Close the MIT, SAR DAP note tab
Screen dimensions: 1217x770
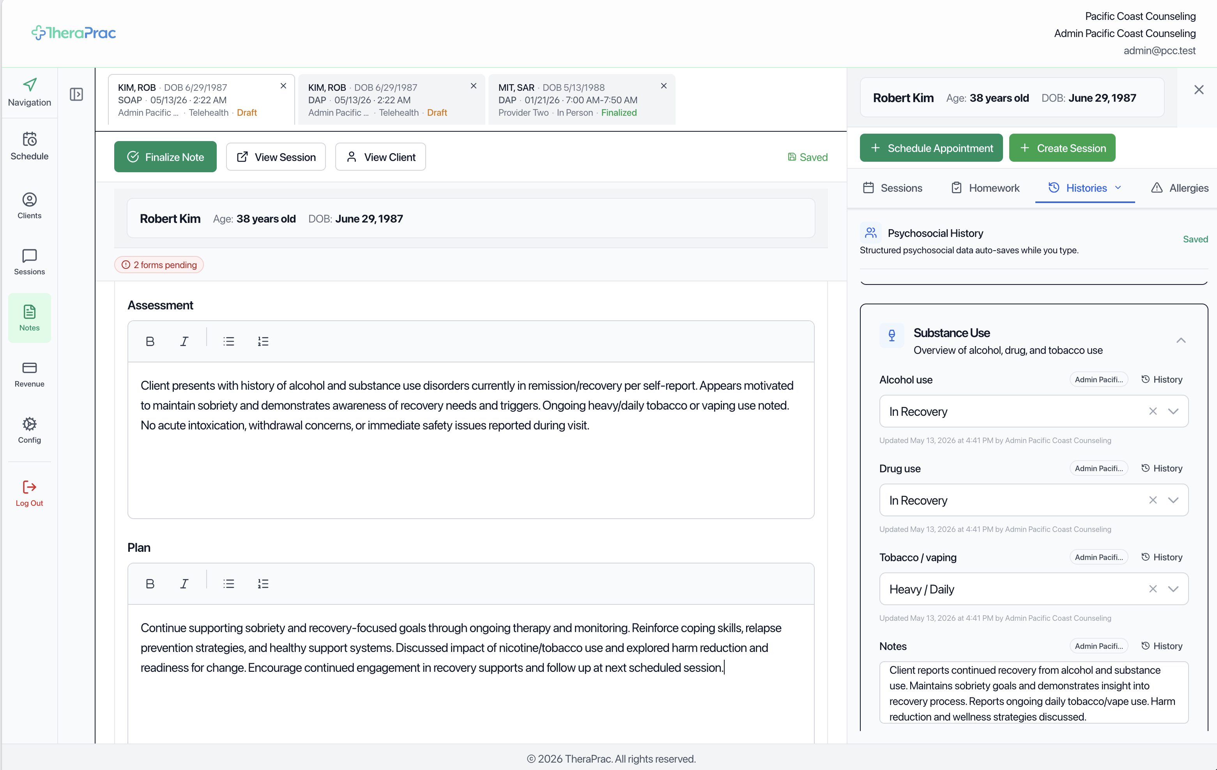(663, 86)
